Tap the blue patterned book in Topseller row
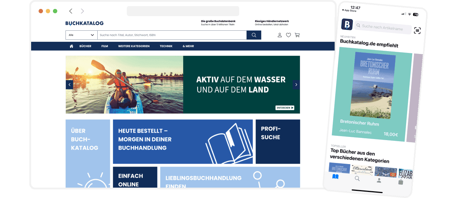458x198 pixels. [x=385, y=172]
